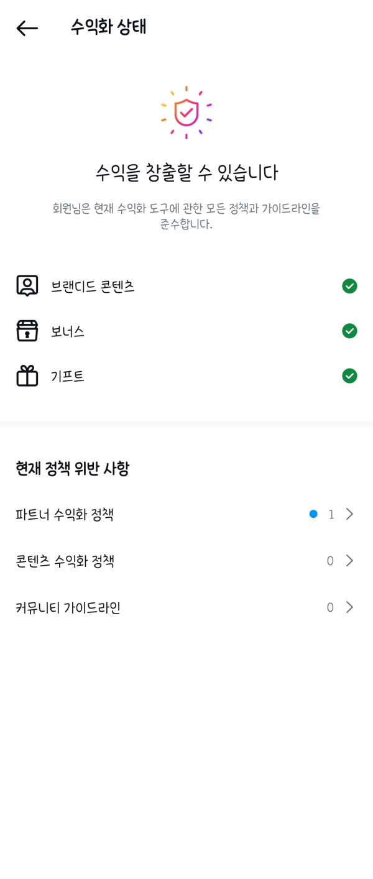373x879 pixels.
Task: Open the 커뮤니티 가이드라인 item
Action: [x=68, y=608]
